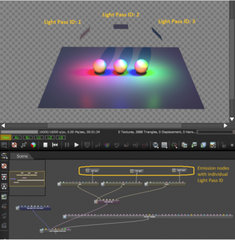The image size is (235, 241).
Task: Open the save render dropdown icon
Action: (156, 145)
